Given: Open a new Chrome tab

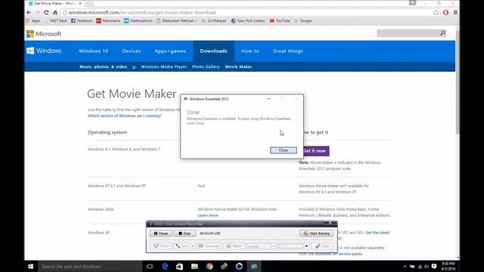Looking at the screenshot, I should (x=89, y=4).
